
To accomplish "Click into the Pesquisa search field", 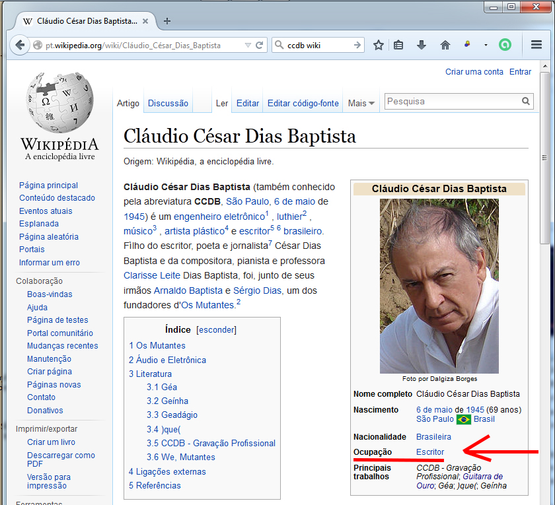I will (452, 102).
